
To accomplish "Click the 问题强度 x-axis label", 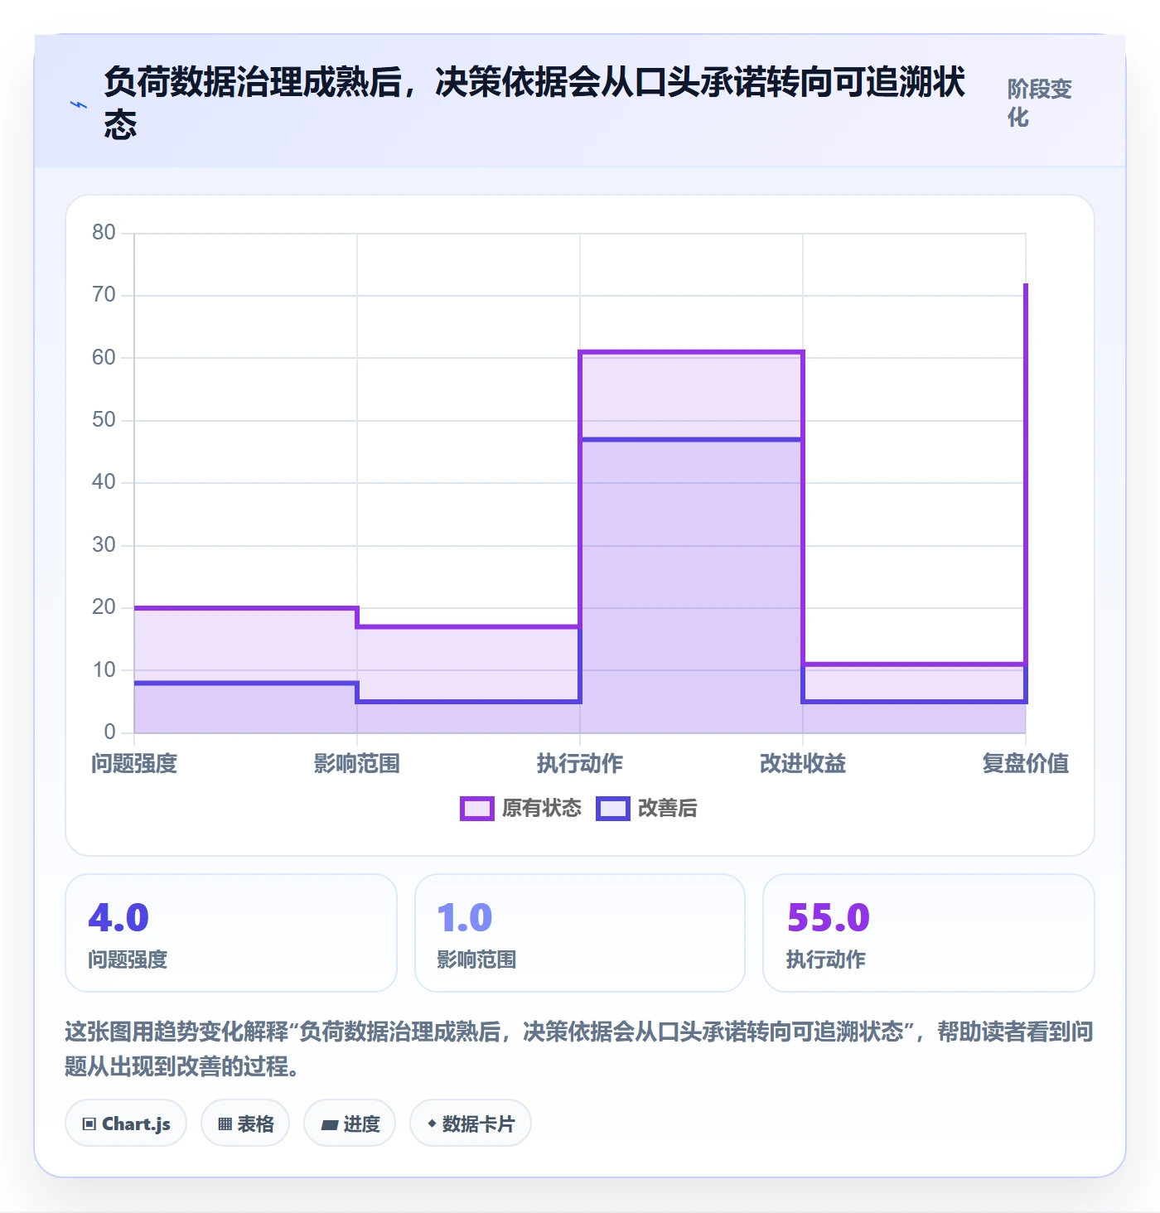I will (134, 763).
